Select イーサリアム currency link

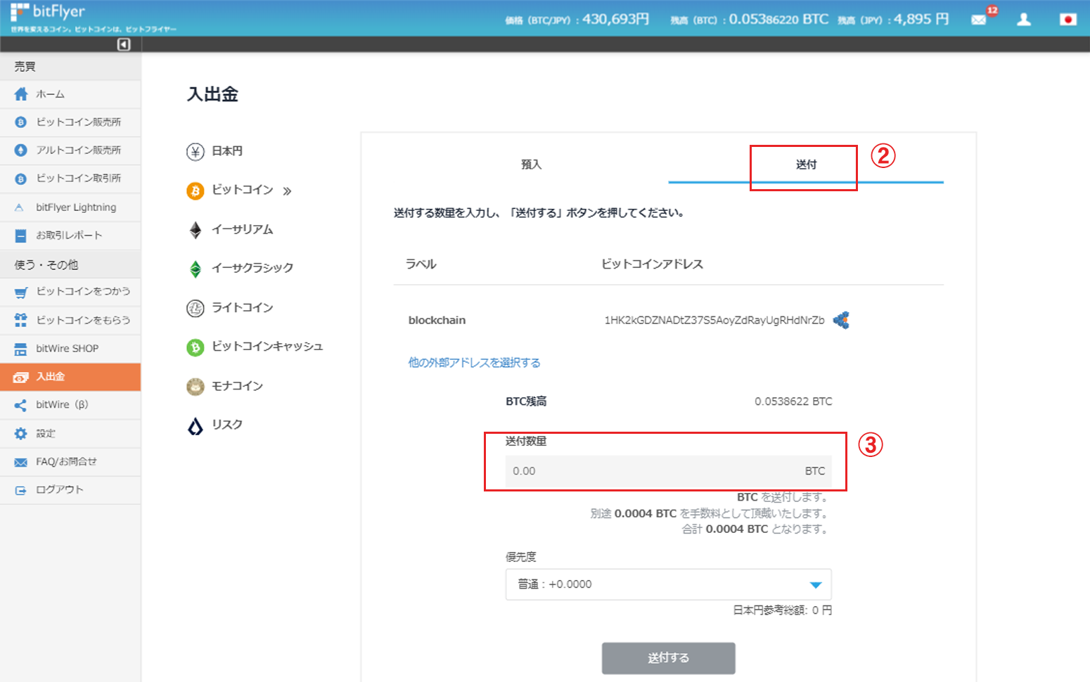pos(243,230)
